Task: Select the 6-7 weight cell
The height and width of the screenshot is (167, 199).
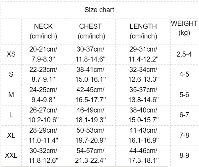Action: tap(184, 115)
